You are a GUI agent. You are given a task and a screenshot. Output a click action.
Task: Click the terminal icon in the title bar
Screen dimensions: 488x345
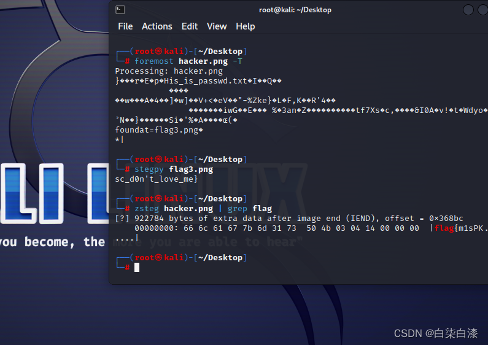click(120, 10)
